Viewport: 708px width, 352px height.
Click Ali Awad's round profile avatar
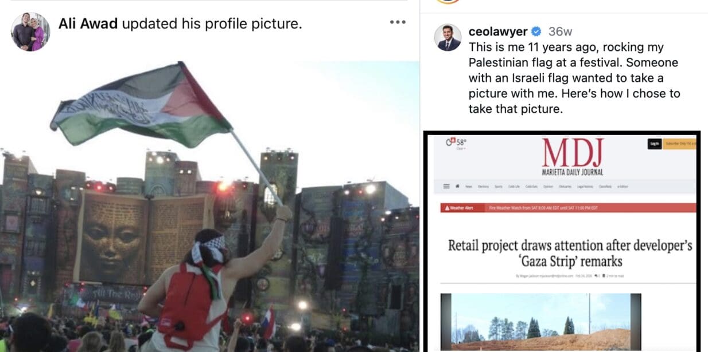[x=30, y=31]
